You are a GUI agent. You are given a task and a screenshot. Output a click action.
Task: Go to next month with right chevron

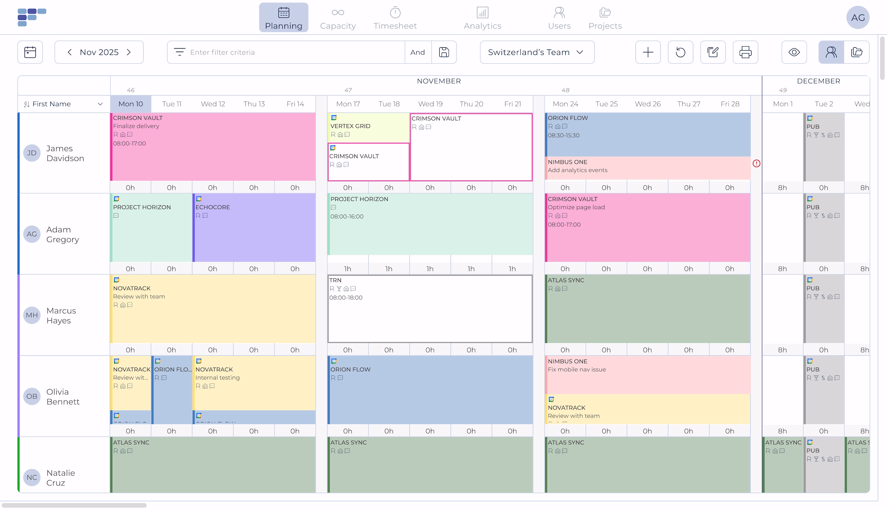[129, 52]
